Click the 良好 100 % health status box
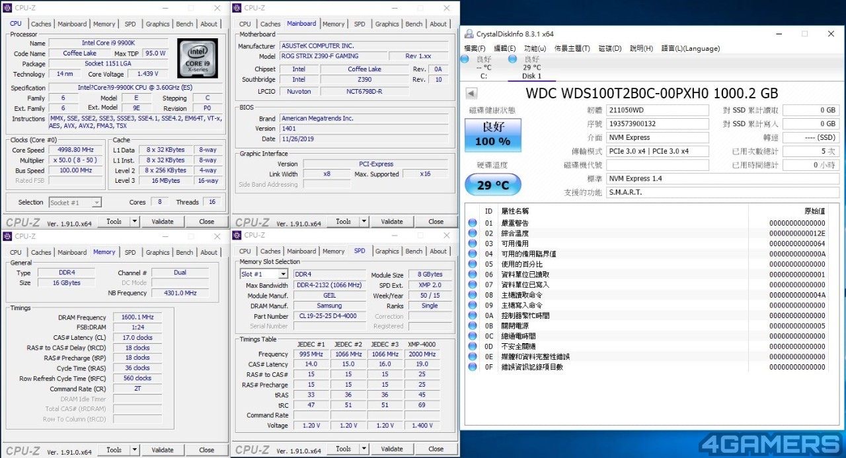 (x=493, y=135)
